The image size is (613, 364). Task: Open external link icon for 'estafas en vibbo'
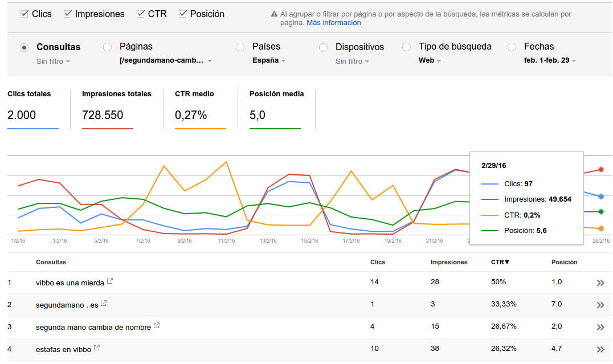click(x=96, y=347)
